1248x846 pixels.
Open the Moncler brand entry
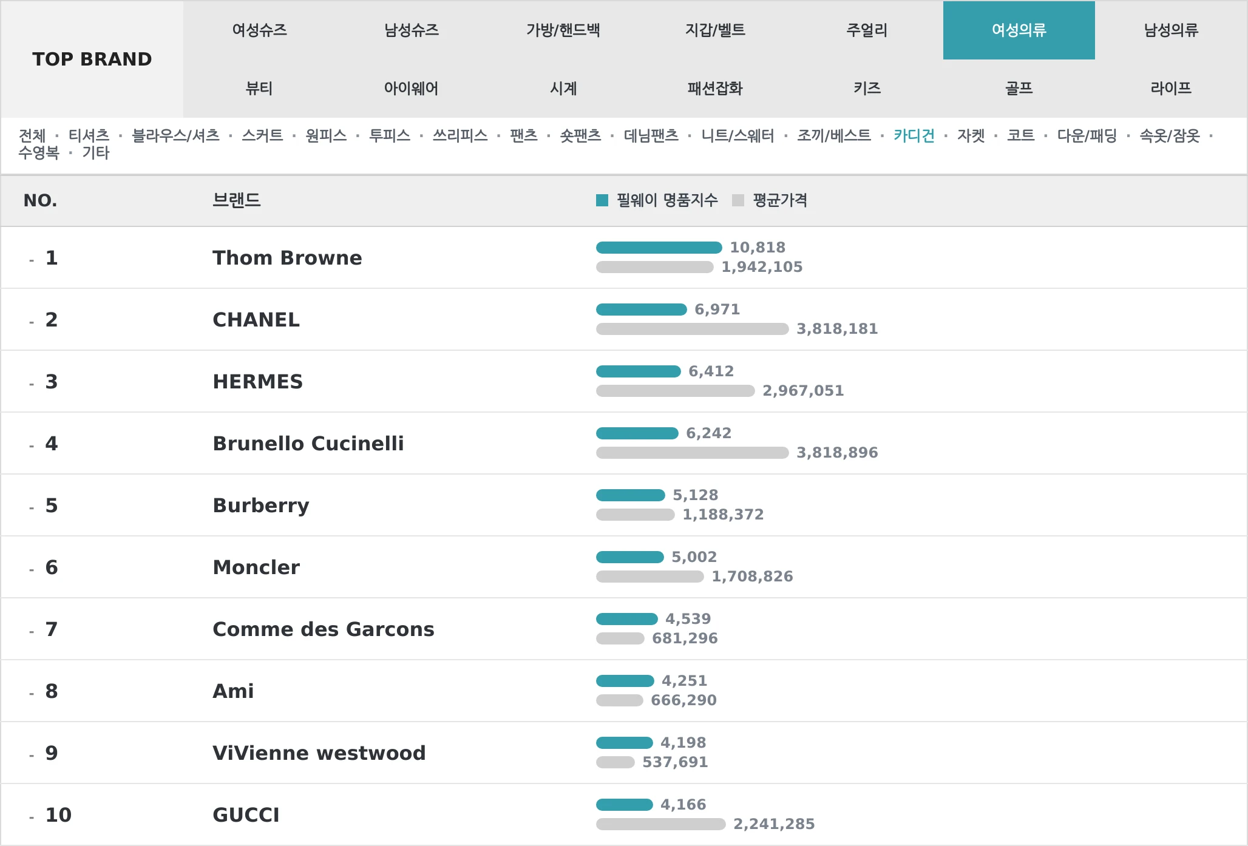click(256, 567)
